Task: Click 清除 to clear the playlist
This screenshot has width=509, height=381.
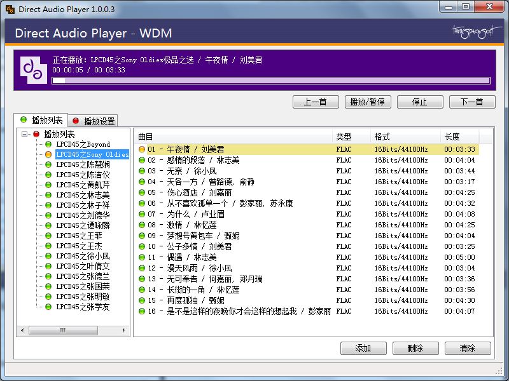Action: pos(468,348)
